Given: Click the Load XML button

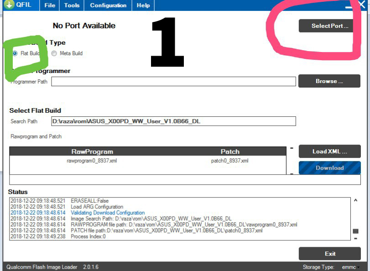Looking at the screenshot, I should [330, 151].
